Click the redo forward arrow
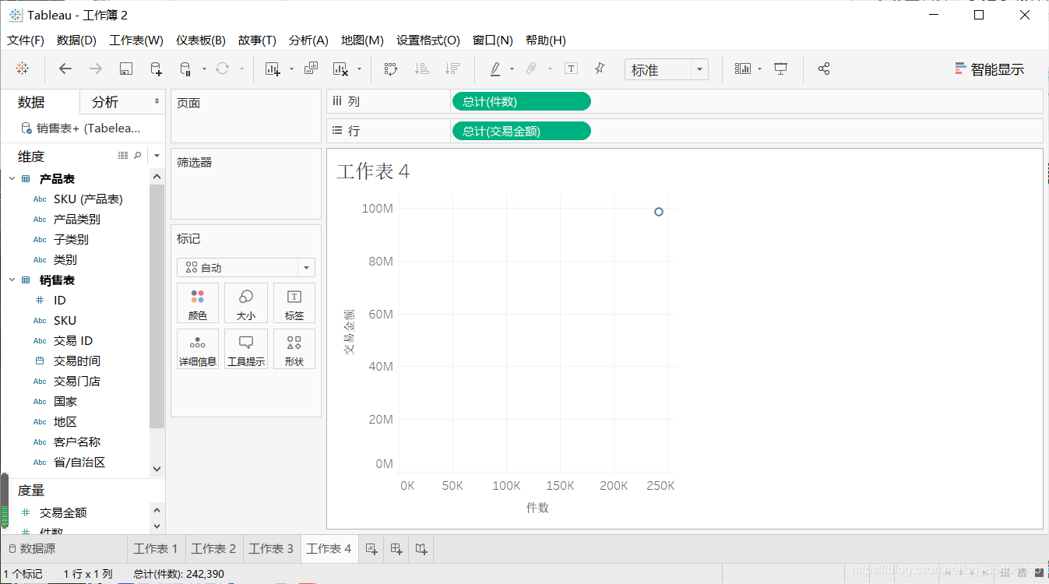The height and width of the screenshot is (584, 1049). [96, 69]
